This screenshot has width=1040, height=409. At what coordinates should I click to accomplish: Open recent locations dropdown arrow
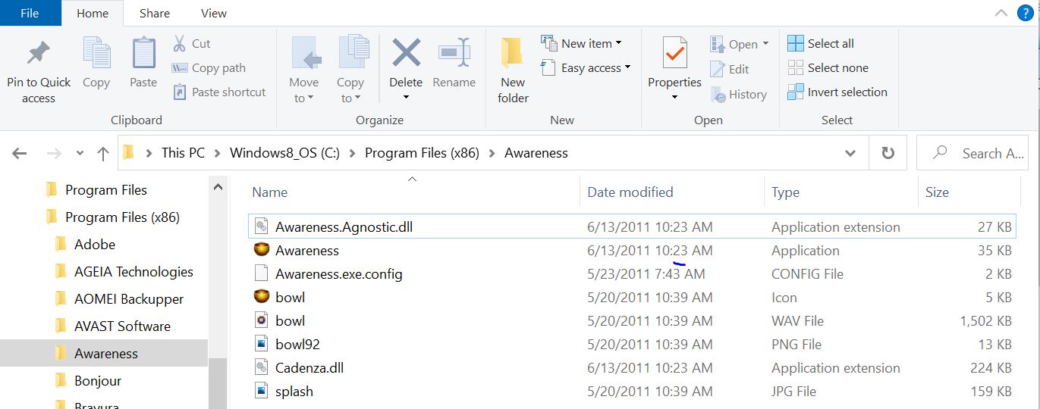click(x=80, y=154)
